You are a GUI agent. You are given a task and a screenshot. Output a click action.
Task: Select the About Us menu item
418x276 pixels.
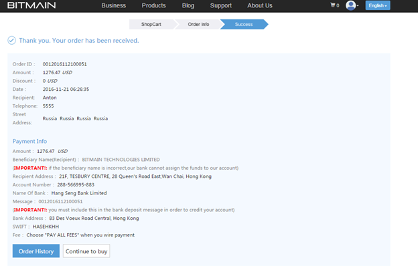[x=259, y=5]
